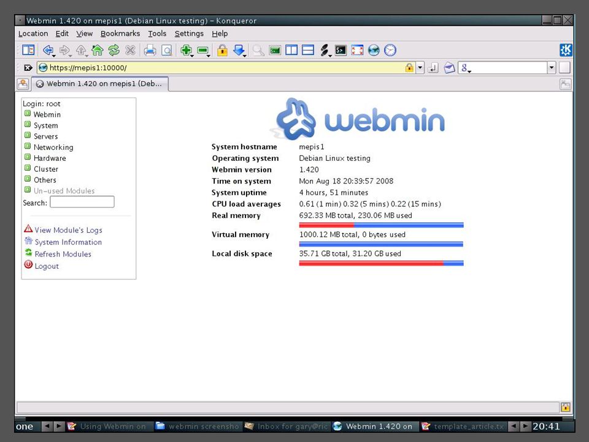Focus the sidebar Search input field
Viewport: 589px width, 442px height.
[82, 202]
